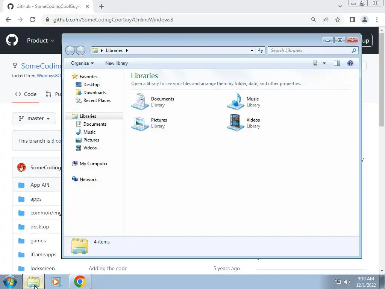The image size is (385, 289).
Task: Open Chrome tab search dropdown
Action: 340,6
